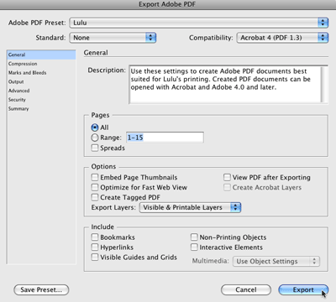Select the Security category

pos(41,100)
